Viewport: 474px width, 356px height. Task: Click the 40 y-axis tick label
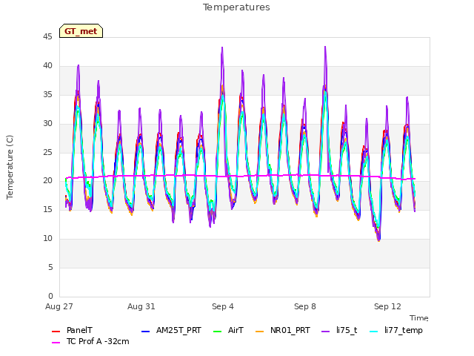click(47, 66)
